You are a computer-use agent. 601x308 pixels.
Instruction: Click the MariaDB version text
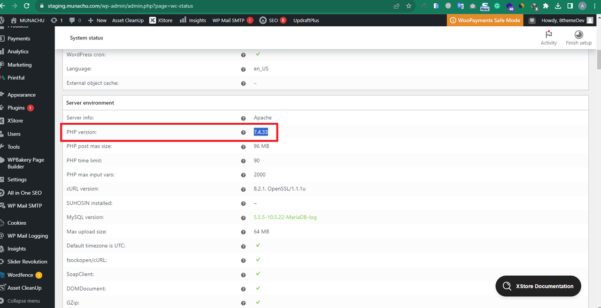[285, 218]
